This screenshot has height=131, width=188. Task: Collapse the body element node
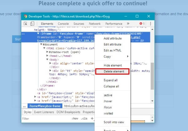tap(47, 59)
